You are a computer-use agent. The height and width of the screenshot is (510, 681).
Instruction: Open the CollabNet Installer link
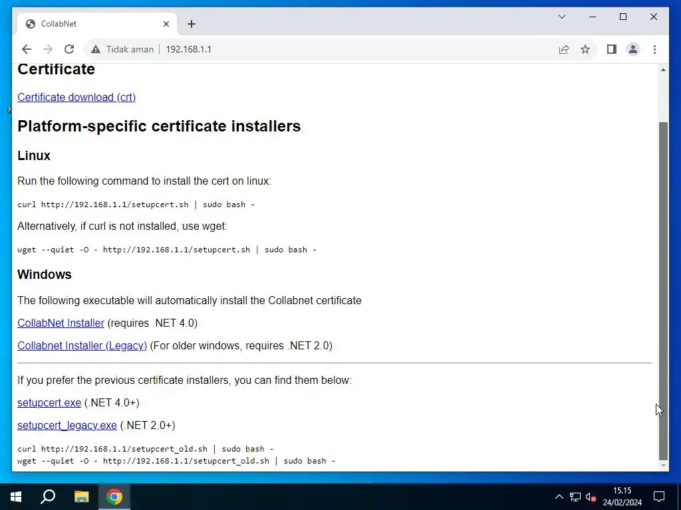(61, 323)
